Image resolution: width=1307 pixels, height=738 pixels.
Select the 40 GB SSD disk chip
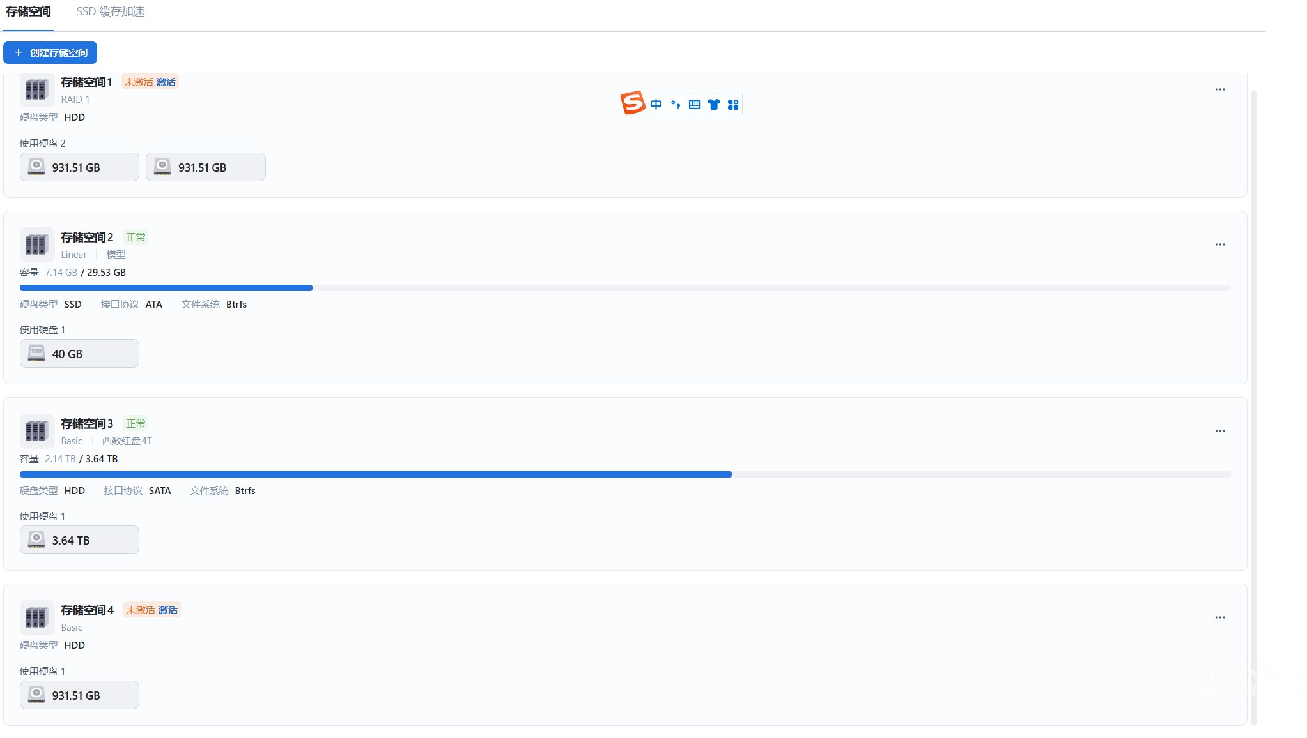tap(79, 354)
